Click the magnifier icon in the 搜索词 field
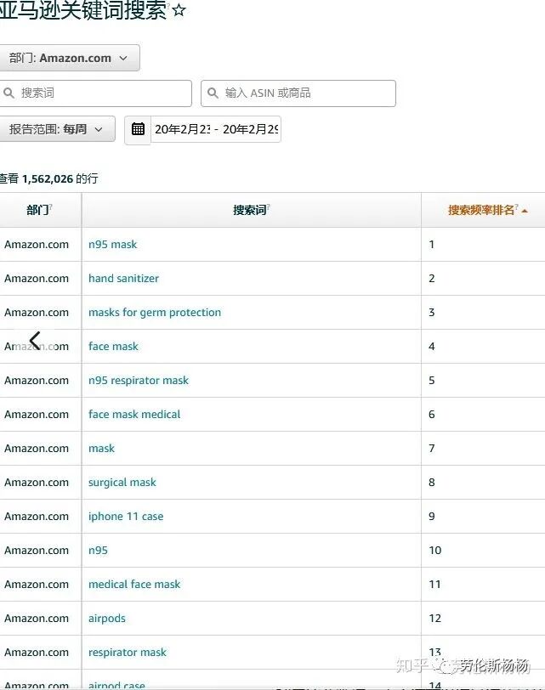The width and height of the screenshot is (545, 690). pos(9,93)
